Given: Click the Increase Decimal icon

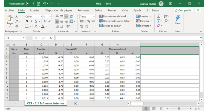Looking at the screenshot, I should (82, 26).
